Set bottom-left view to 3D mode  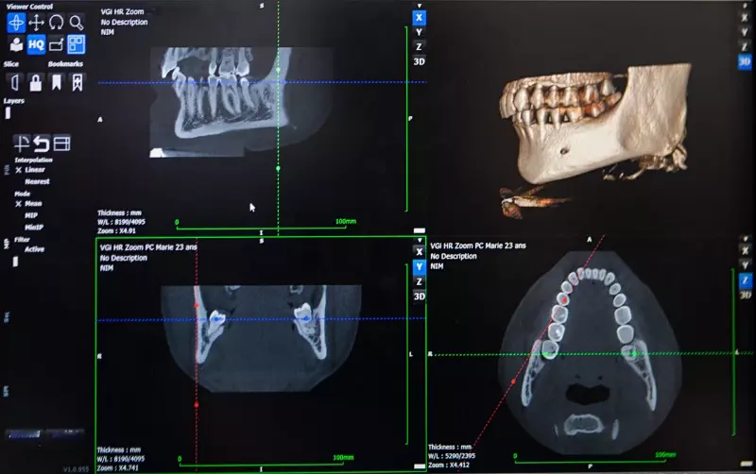click(x=420, y=296)
